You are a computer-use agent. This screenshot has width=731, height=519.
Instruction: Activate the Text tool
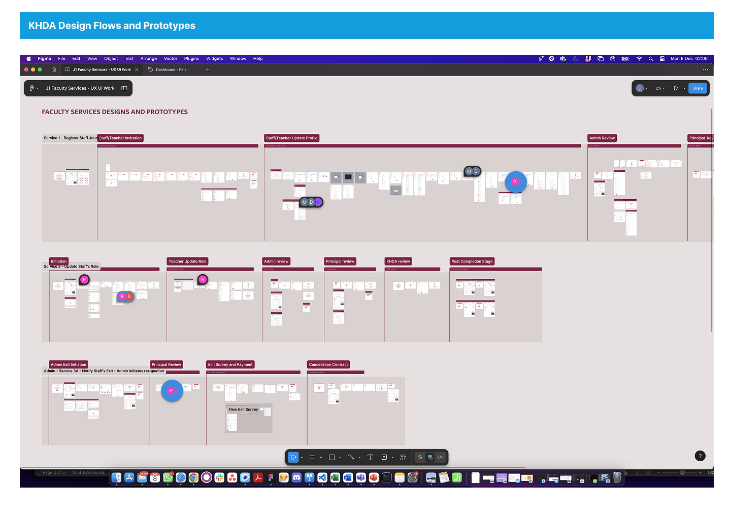(370, 457)
